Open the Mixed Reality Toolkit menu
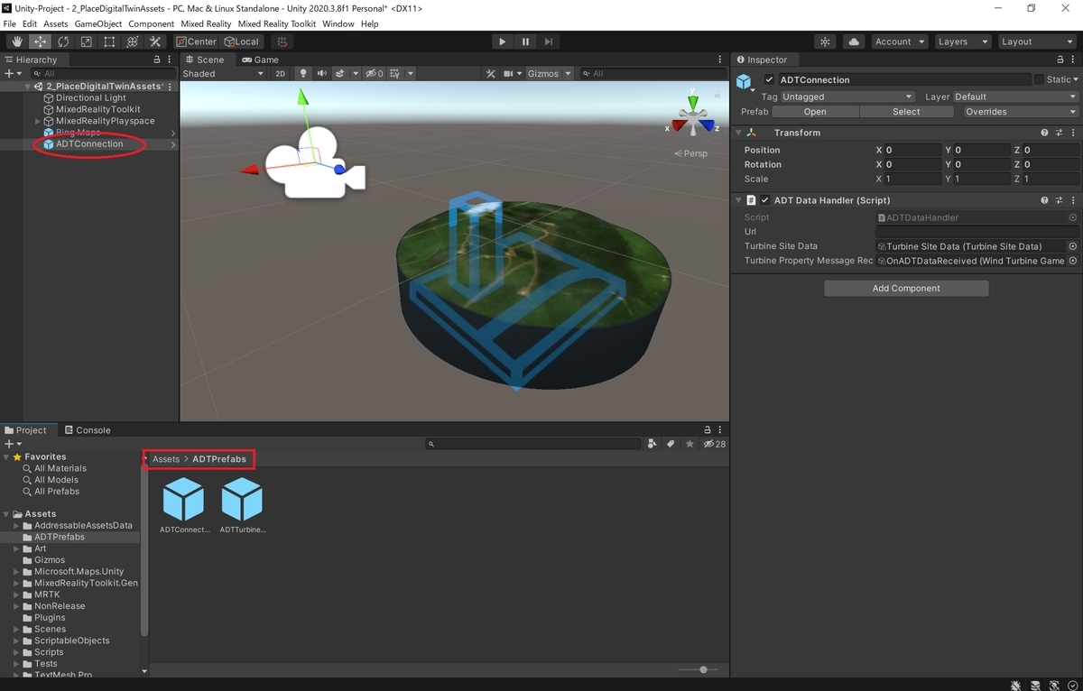 pyautogui.click(x=277, y=23)
